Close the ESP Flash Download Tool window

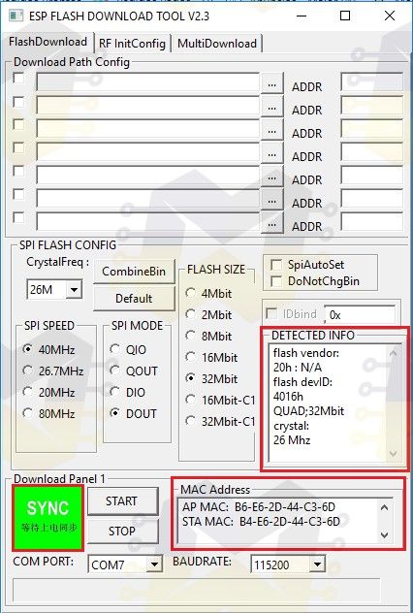[x=390, y=16]
